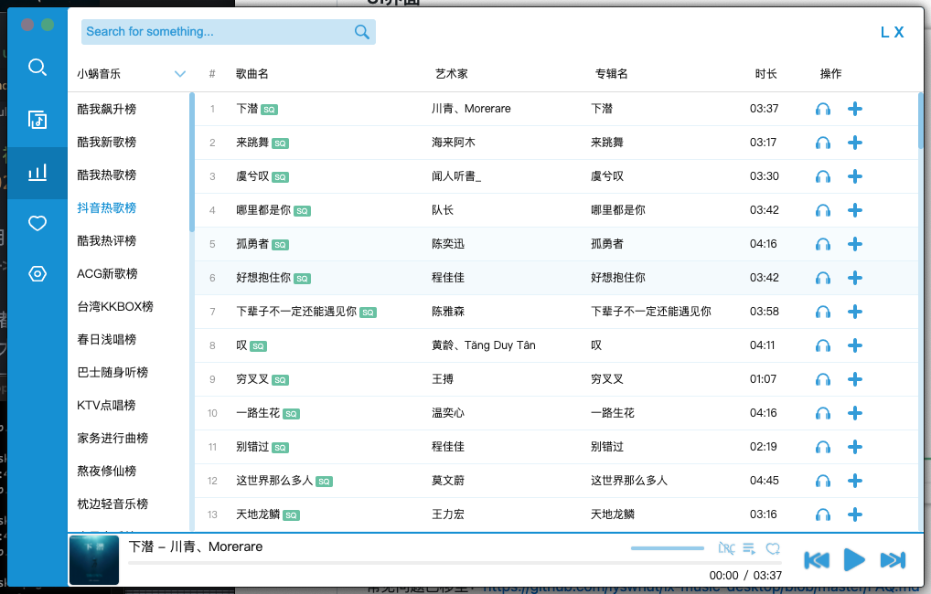Play the current song 下潜
The image size is (931, 594).
pos(854,559)
